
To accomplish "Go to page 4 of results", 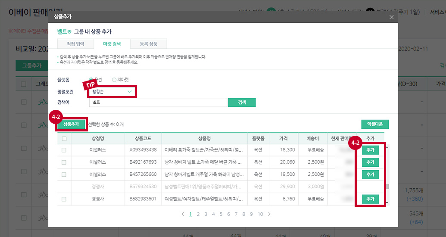I will click(213, 214).
